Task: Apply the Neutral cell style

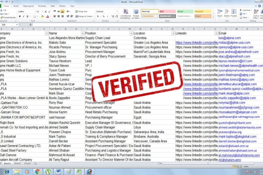Action: pos(202,12)
